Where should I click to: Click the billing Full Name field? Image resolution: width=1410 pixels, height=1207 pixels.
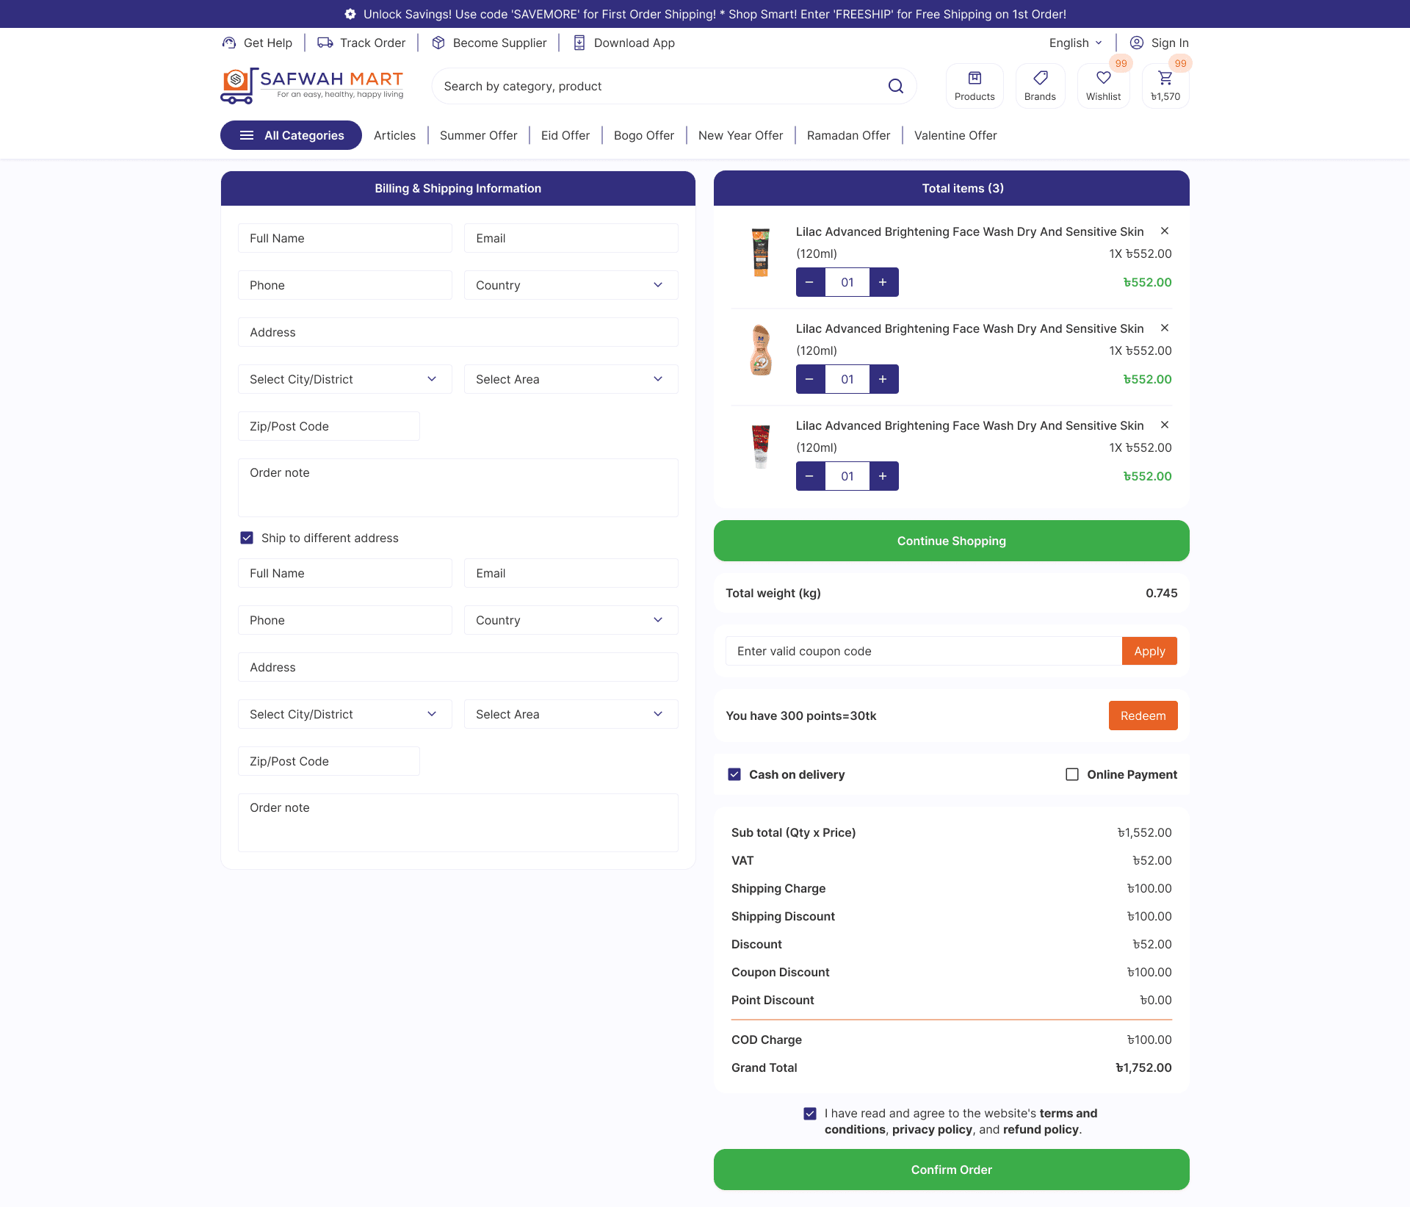coord(345,238)
